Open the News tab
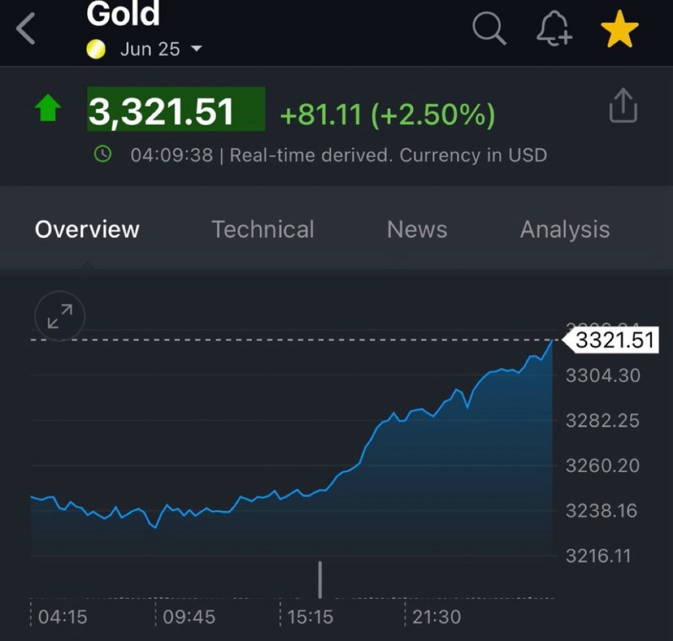The width and height of the screenshot is (673, 641). pyautogui.click(x=417, y=229)
